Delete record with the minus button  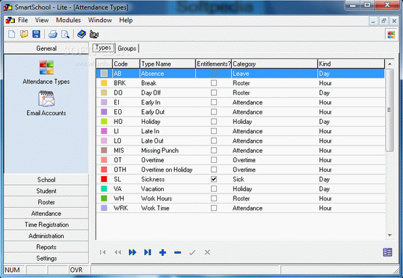pyautogui.click(x=177, y=253)
